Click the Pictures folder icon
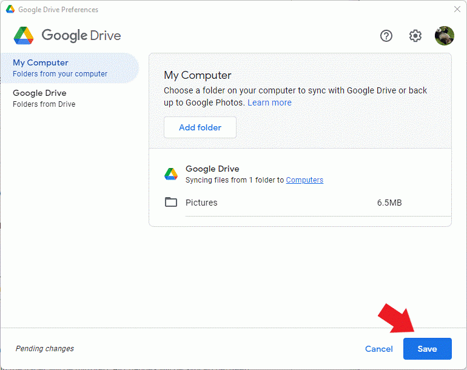This screenshot has height=370, width=467. coord(171,202)
